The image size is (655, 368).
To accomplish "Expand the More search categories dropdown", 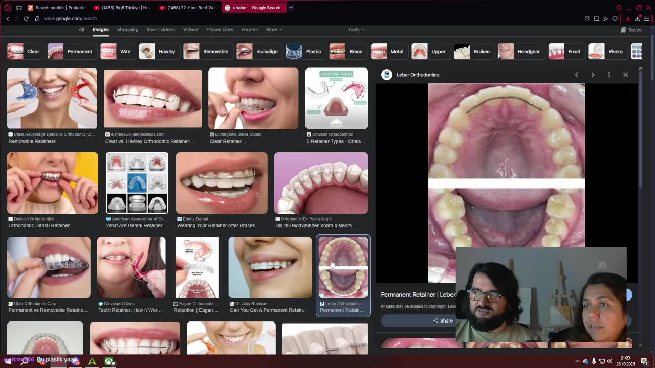I will [274, 30].
